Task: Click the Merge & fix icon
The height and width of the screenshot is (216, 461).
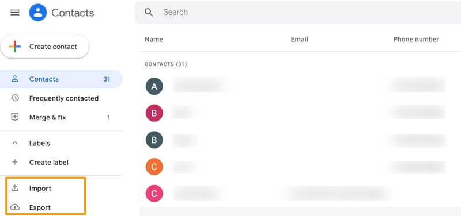Action: [x=15, y=117]
